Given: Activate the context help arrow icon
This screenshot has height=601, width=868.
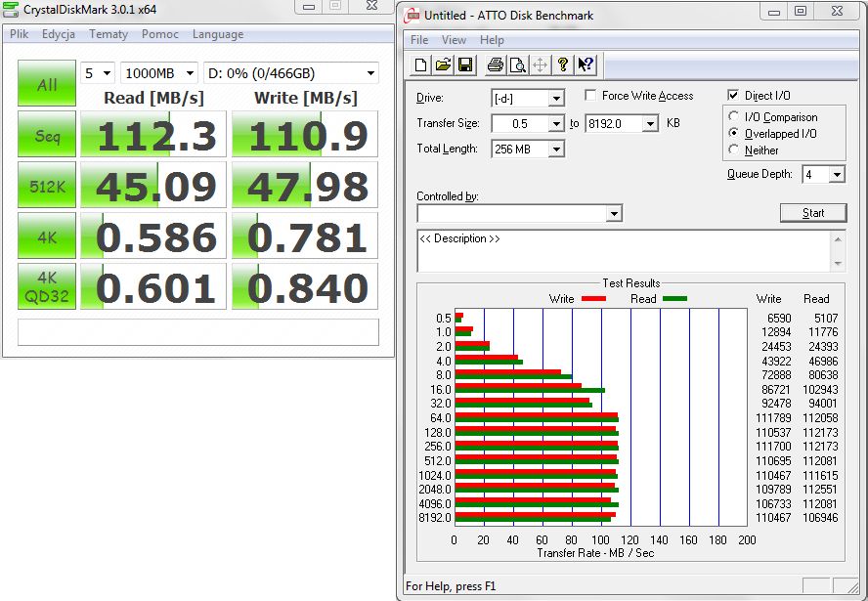Looking at the screenshot, I should [586, 65].
